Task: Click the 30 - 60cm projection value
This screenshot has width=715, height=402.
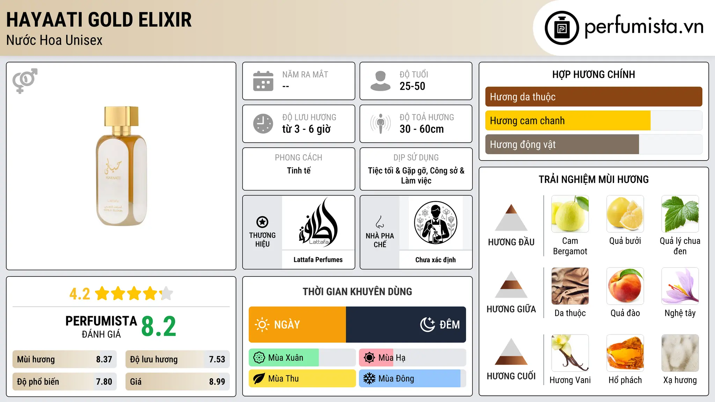Action: point(422,129)
